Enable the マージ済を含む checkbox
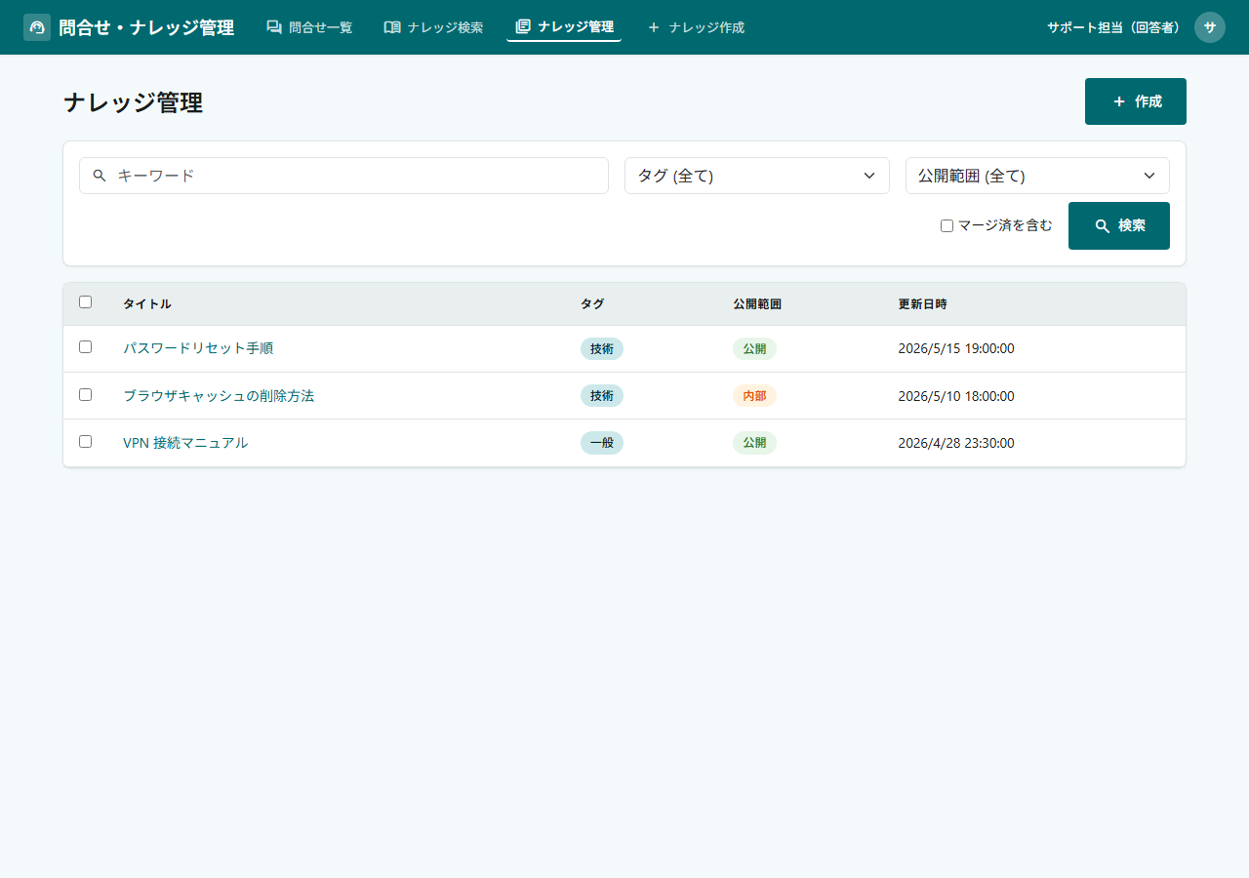Image resolution: width=1249 pixels, height=878 pixels. [x=947, y=225]
